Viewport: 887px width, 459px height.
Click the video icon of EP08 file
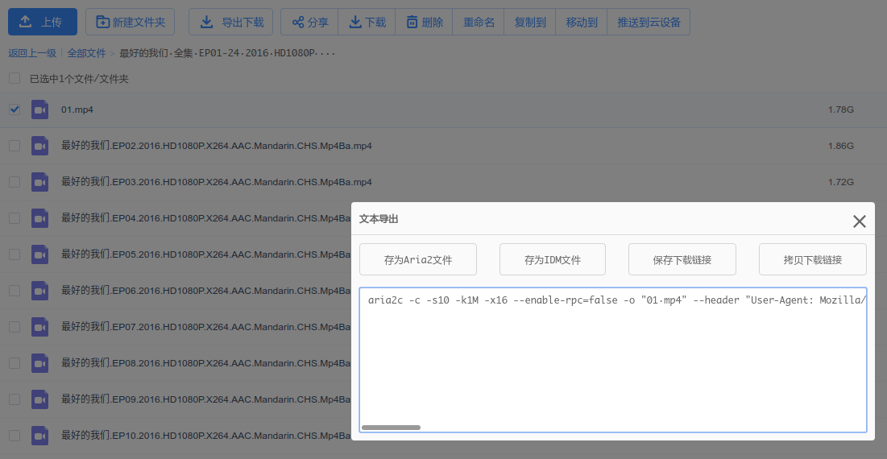[x=39, y=363]
